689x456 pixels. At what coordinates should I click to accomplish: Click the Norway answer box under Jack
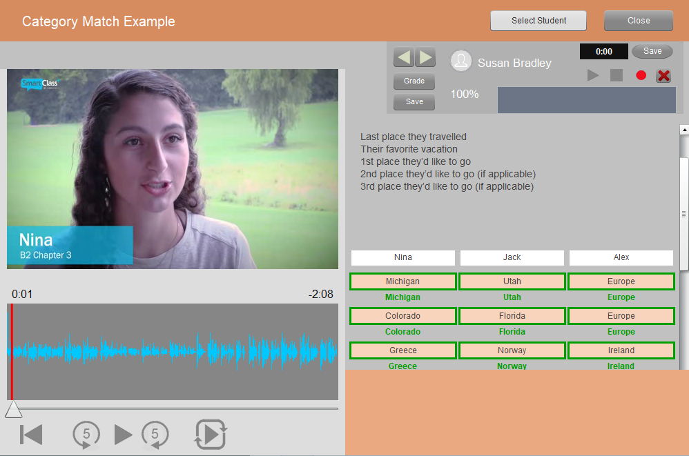point(512,350)
